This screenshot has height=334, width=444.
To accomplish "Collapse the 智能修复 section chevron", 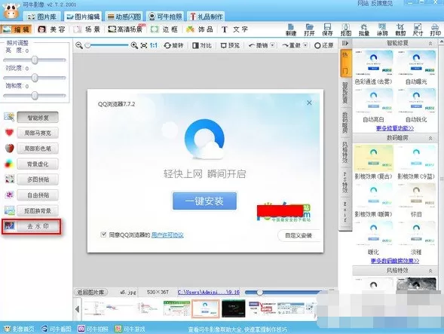I will [430, 43].
